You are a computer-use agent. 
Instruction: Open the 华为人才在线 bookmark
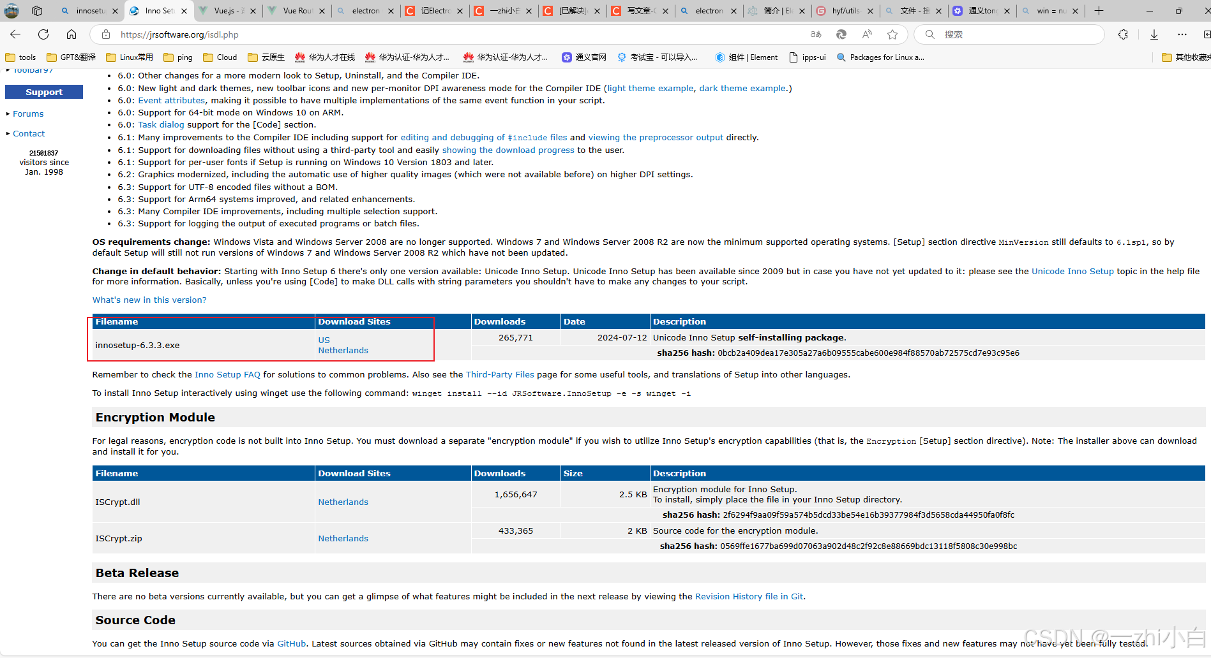point(325,57)
